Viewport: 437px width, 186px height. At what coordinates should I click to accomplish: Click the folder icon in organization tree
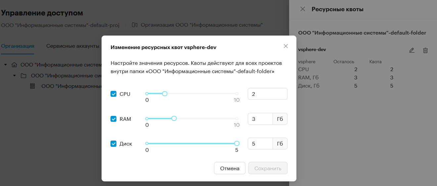pyautogui.click(x=23, y=76)
